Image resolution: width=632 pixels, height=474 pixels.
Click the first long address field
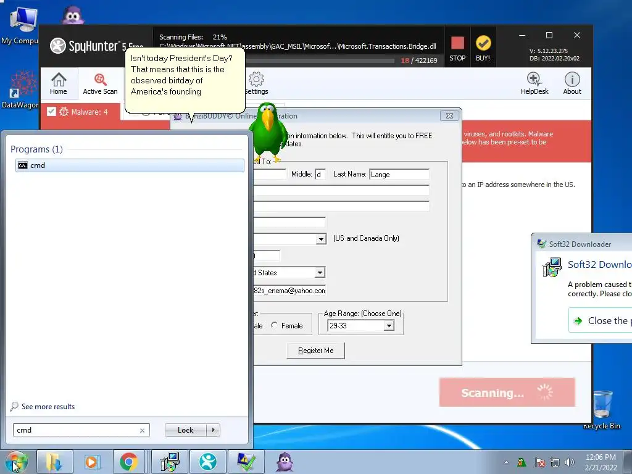click(x=341, y=190)
